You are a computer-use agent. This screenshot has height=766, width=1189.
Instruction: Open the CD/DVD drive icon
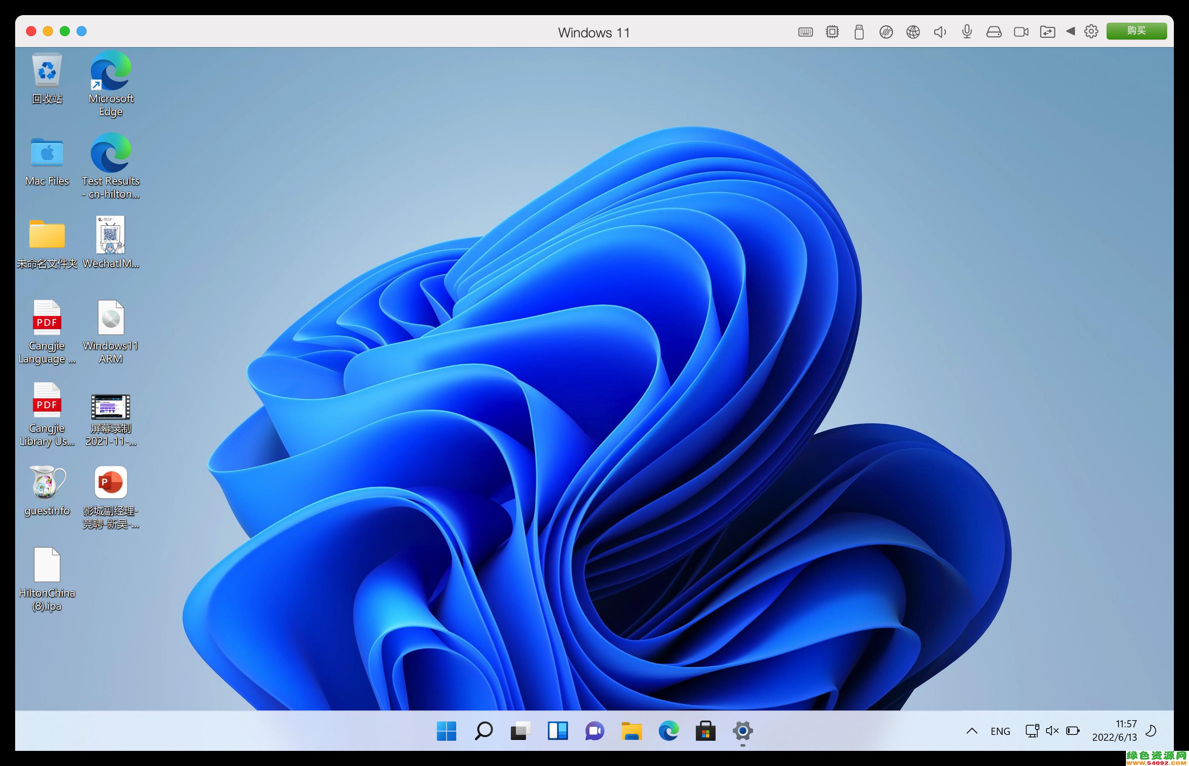tap(886, 32)
